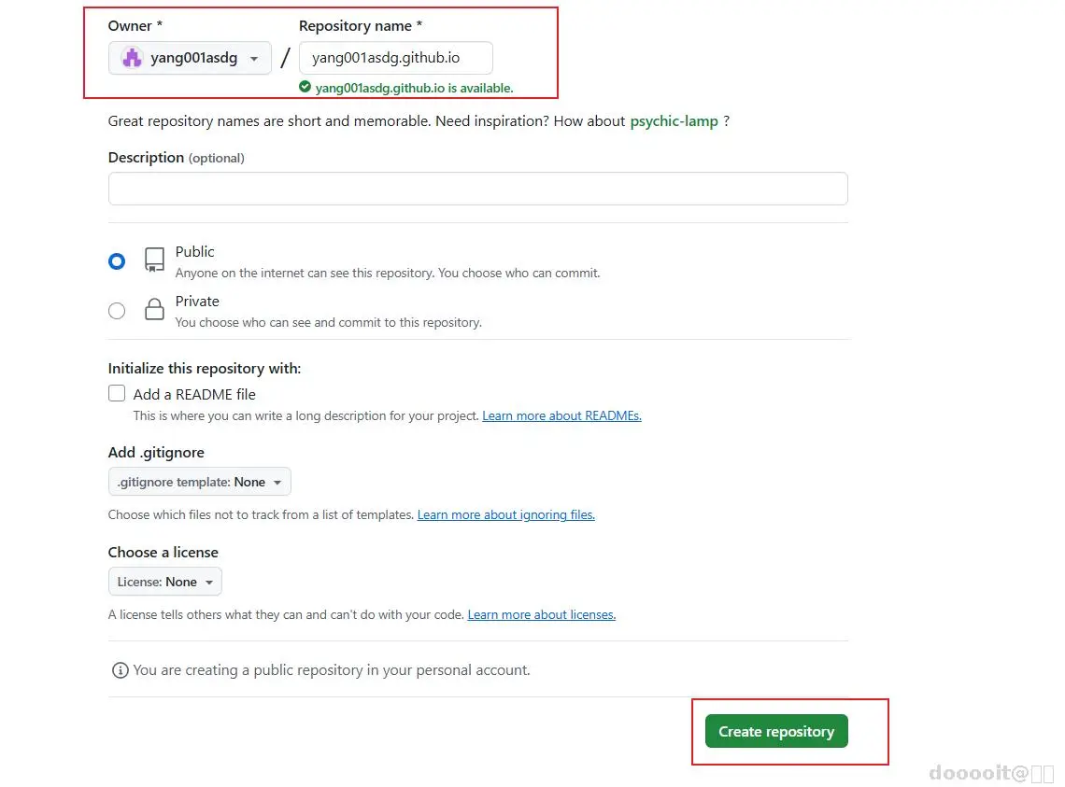Screen dimensions: 1065x787
Task: Click the Owner dropdown caret arrow
Action: 254,59
